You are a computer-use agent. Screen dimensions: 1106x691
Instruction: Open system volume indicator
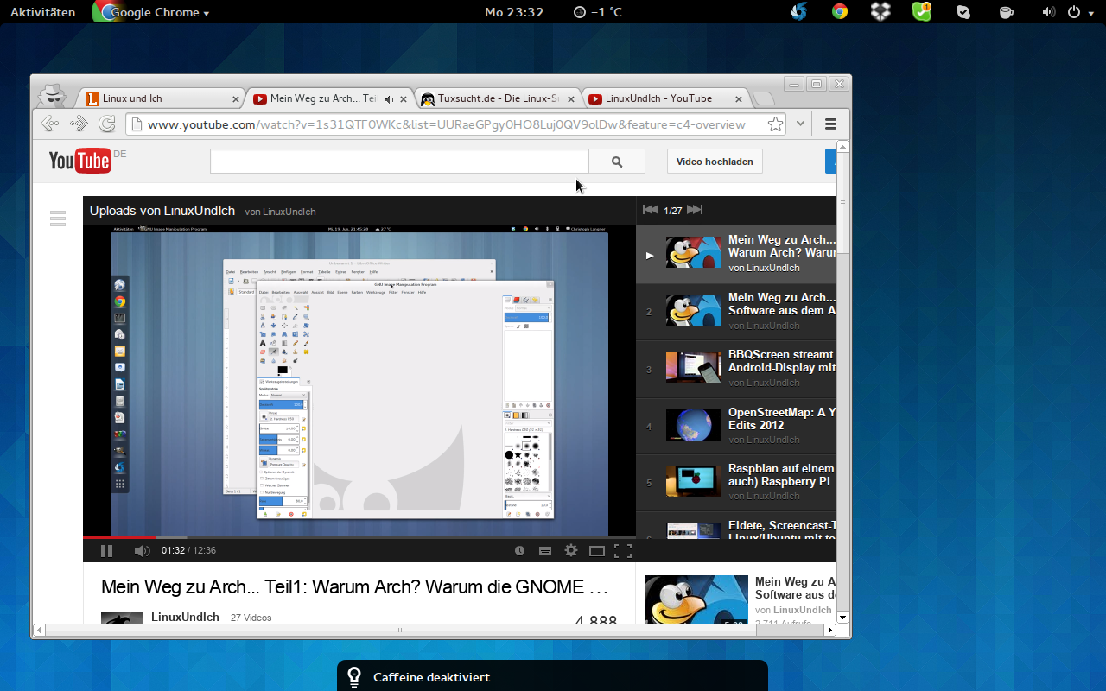pos(1048,12)
